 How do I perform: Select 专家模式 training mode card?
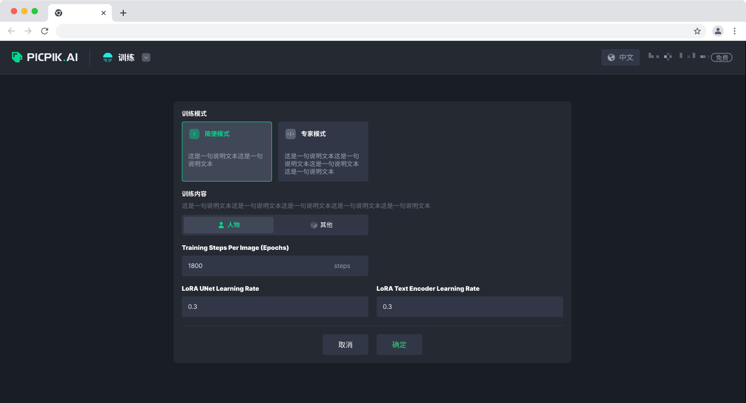pyautogui.click(x=323, y=152)
